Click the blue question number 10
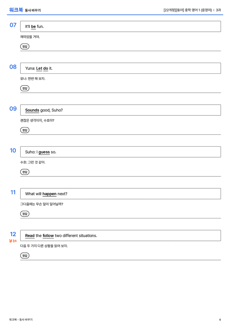 point(13,150)
